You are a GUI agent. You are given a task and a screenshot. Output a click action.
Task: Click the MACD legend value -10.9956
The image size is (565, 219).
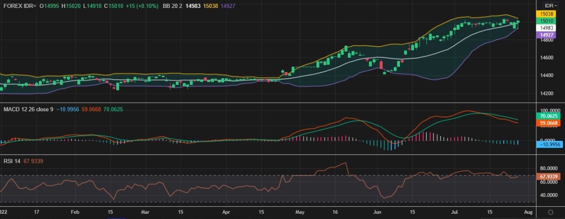coord(68,109)
